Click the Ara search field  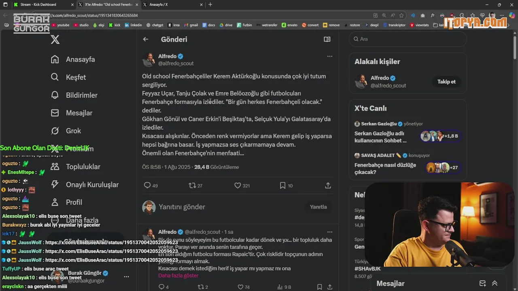click(x=408, y=39)
